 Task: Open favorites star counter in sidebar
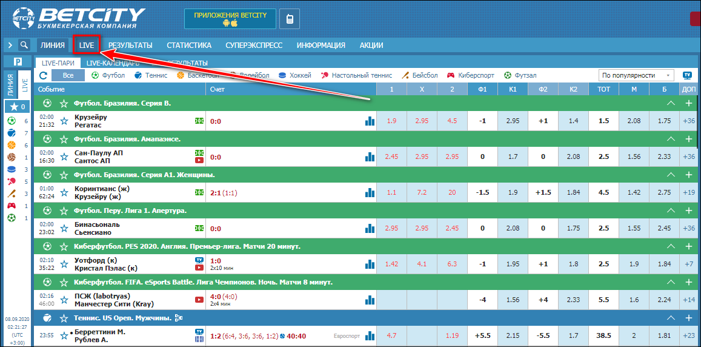coord(18,107)
